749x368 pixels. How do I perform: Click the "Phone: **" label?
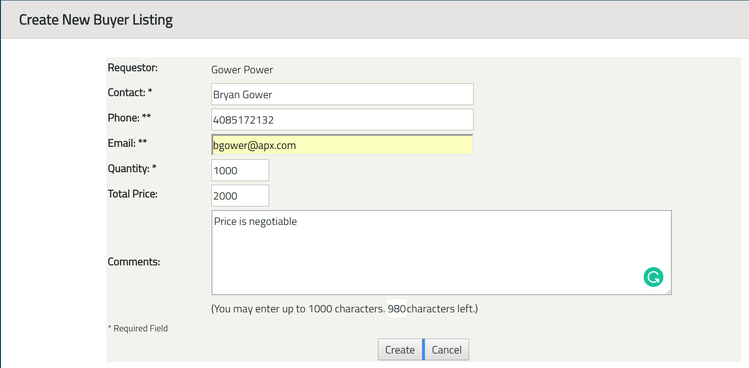(x=129, y=118)
